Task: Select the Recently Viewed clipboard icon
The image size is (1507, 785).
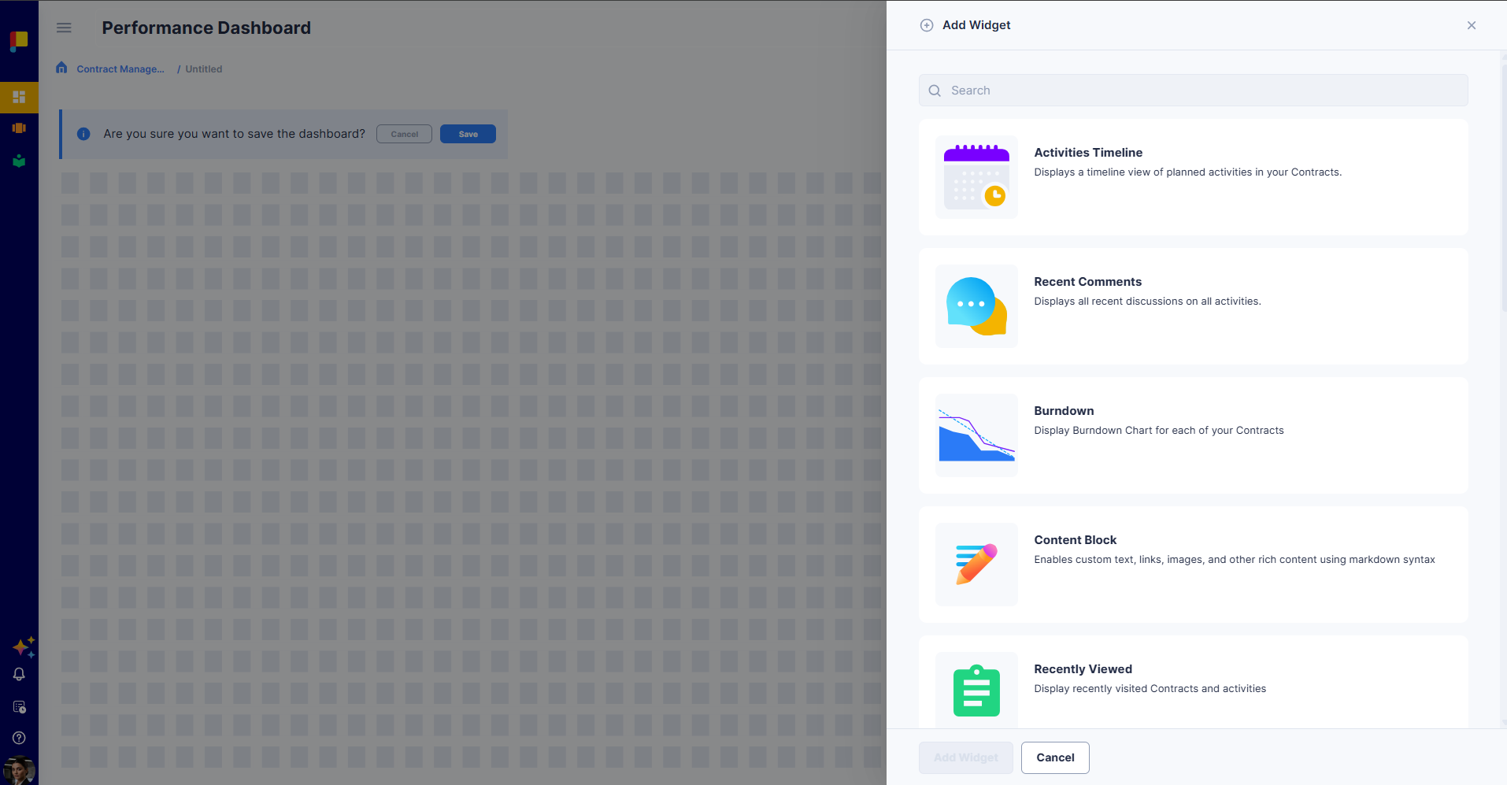Action: pyautogui.click(x=976, y=691)
